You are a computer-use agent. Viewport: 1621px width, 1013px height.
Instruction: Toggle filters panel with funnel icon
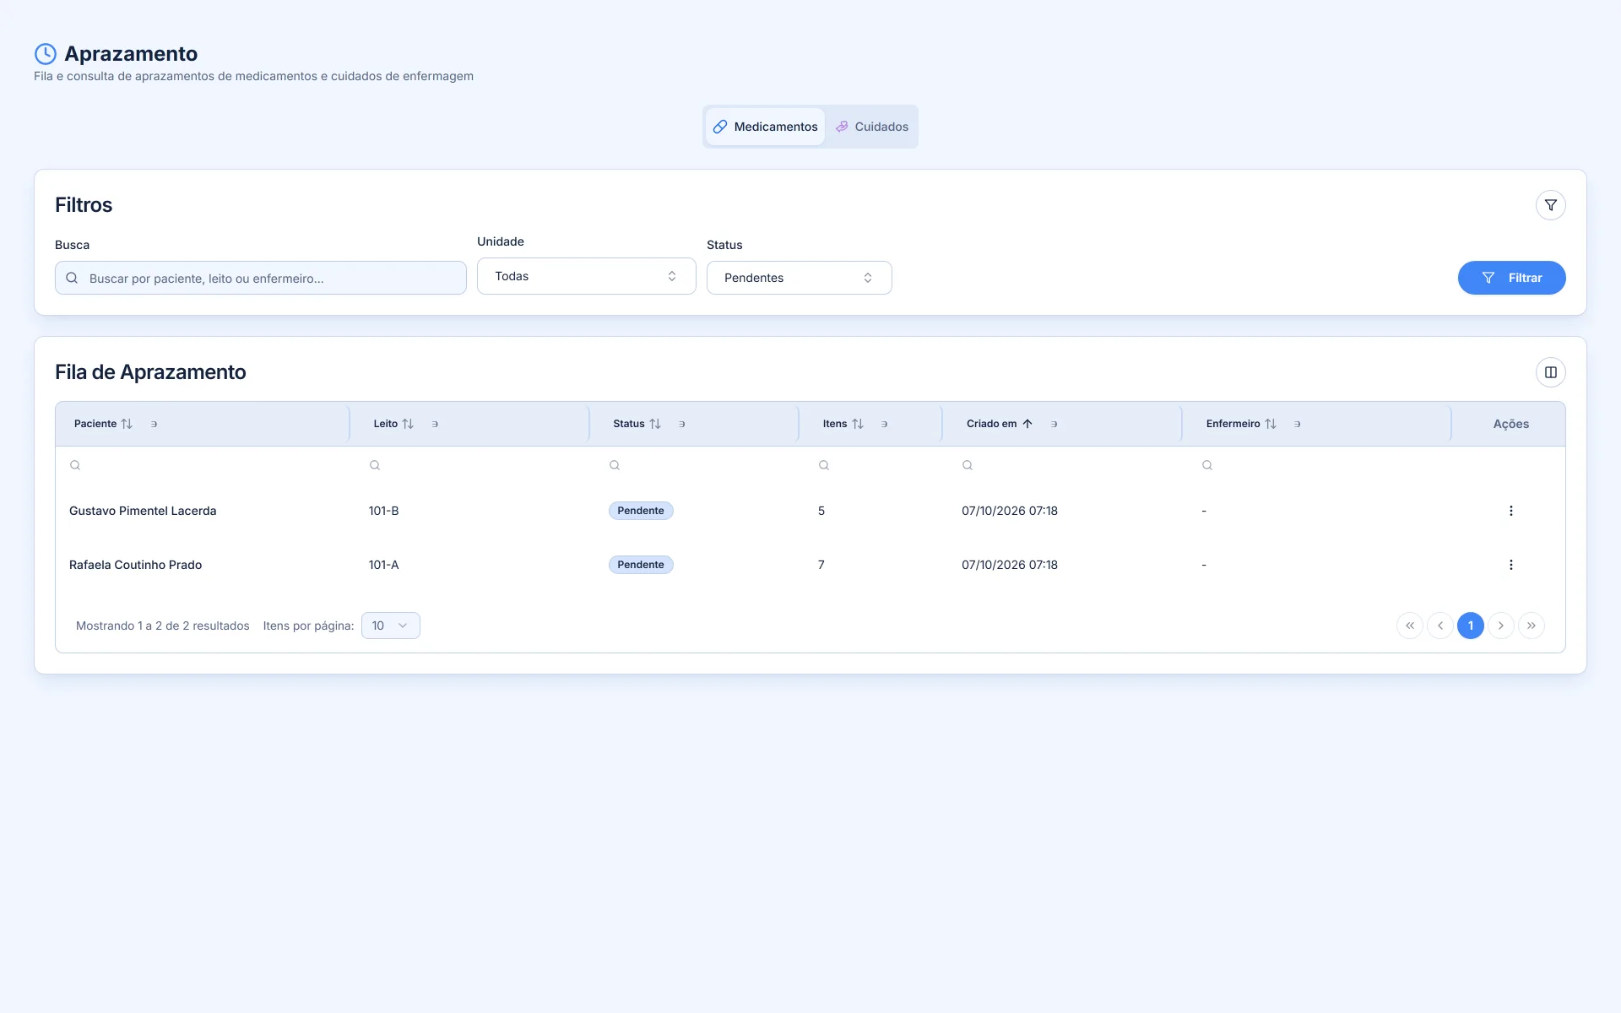[1550, 205]
